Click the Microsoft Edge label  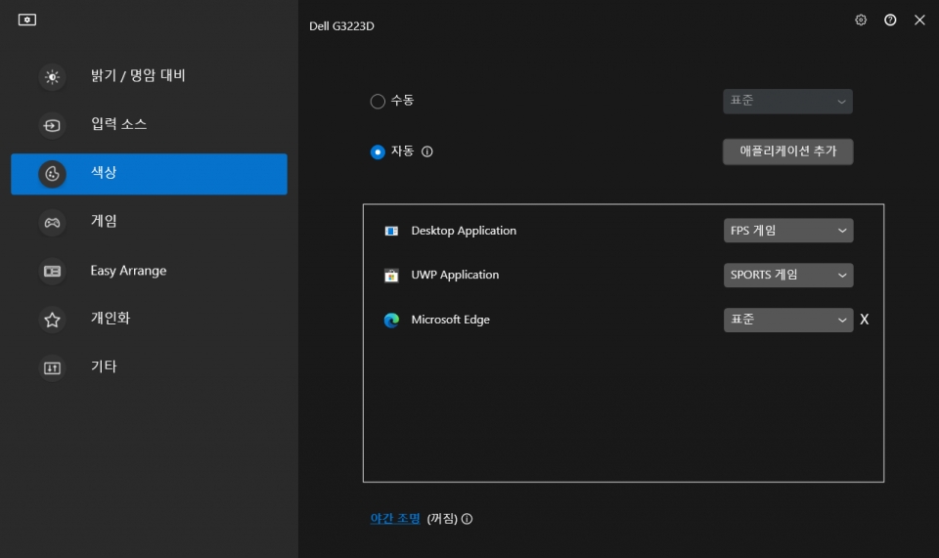point(450,320)
